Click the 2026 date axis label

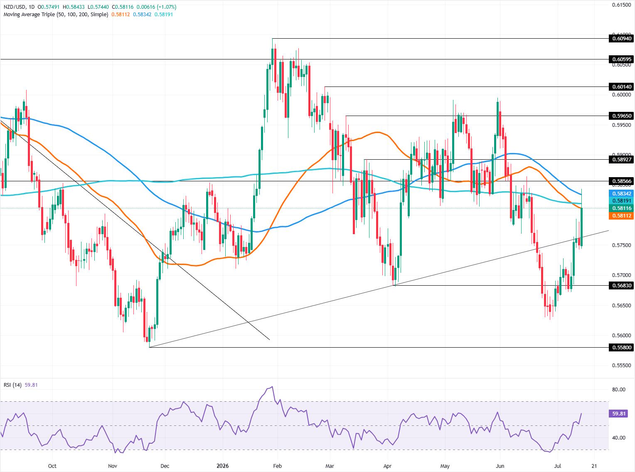pyautogui.click(x=223, y=466)
